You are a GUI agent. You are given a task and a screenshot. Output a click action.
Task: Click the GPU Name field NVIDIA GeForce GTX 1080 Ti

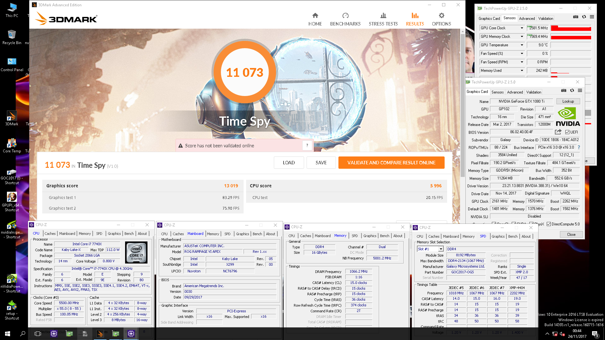coord(521,101)
